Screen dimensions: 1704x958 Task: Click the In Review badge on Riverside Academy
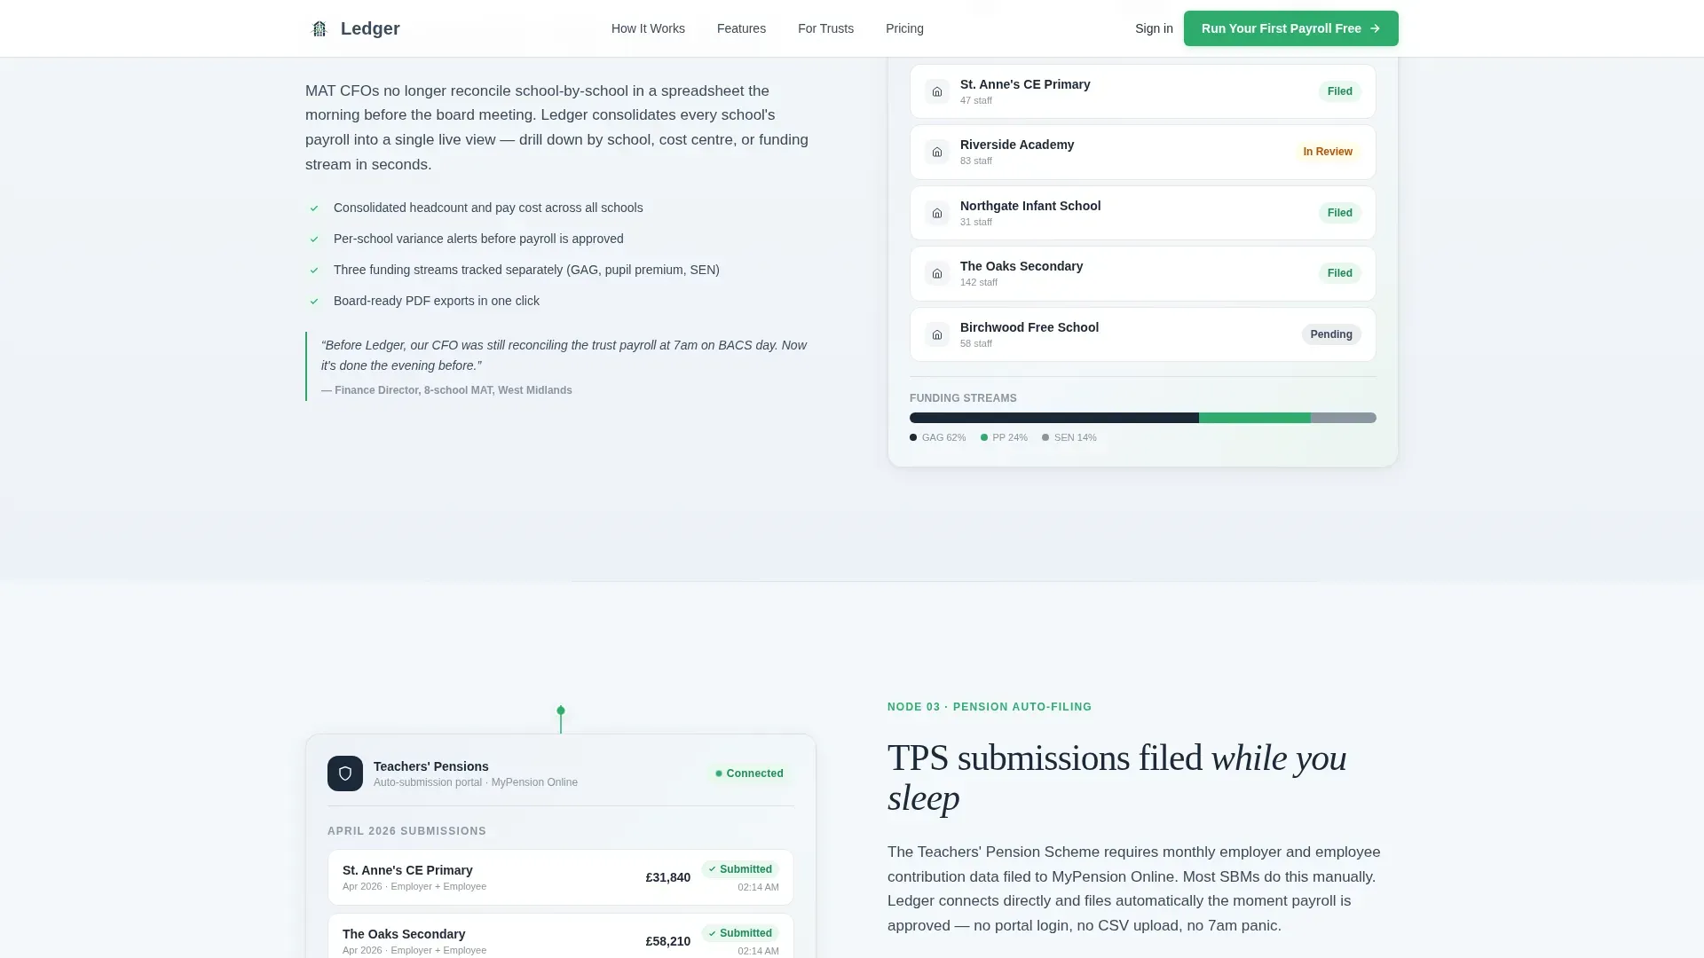pyautogui.click(x=1328, y=152)
